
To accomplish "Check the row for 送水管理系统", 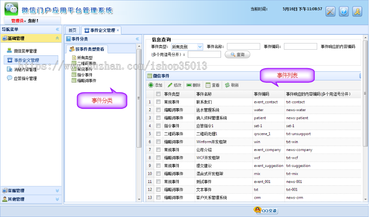I will pyautogui.click(x=158, y=110).
